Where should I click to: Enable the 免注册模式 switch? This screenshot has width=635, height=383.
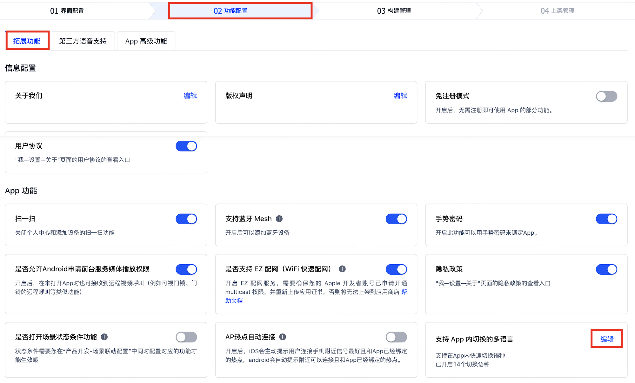(x=606, y=96)
